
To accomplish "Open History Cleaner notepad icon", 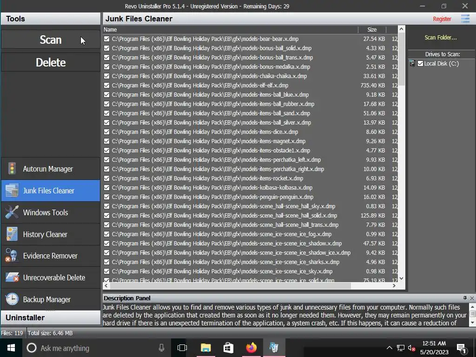I will (x=12, y=234).
